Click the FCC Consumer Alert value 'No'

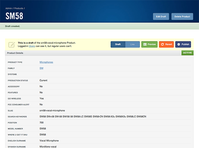pyautogui.click(x=41, y=105)
